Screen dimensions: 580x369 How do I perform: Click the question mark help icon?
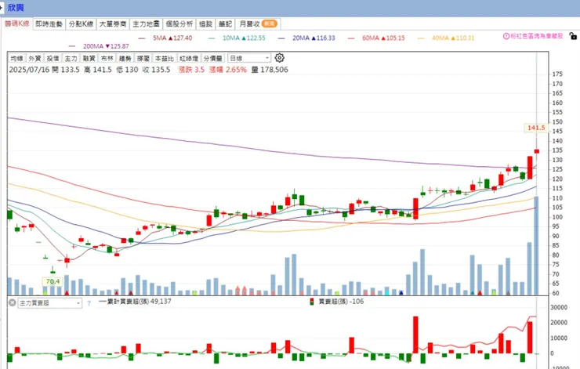tap(89, 303)
